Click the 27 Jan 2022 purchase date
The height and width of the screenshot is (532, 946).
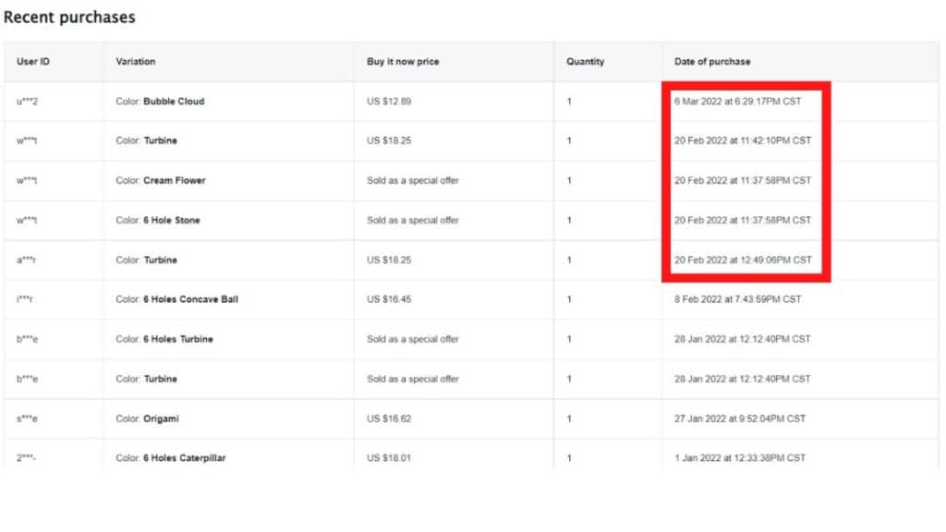pyautogui.click(x=740, y=418)
